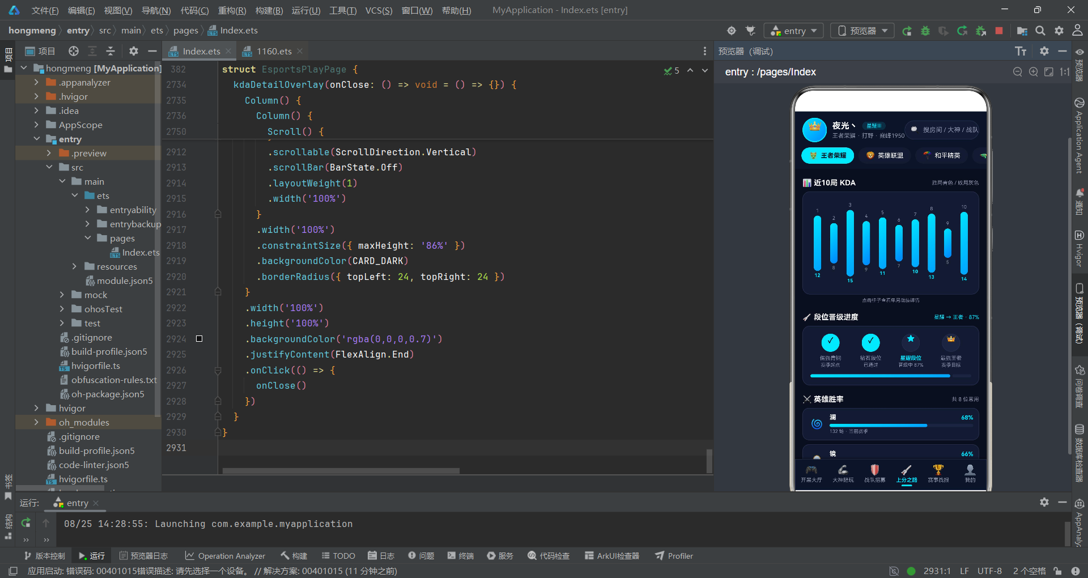Click the 搜房间/大神/战队 search field

coord(942,130)
